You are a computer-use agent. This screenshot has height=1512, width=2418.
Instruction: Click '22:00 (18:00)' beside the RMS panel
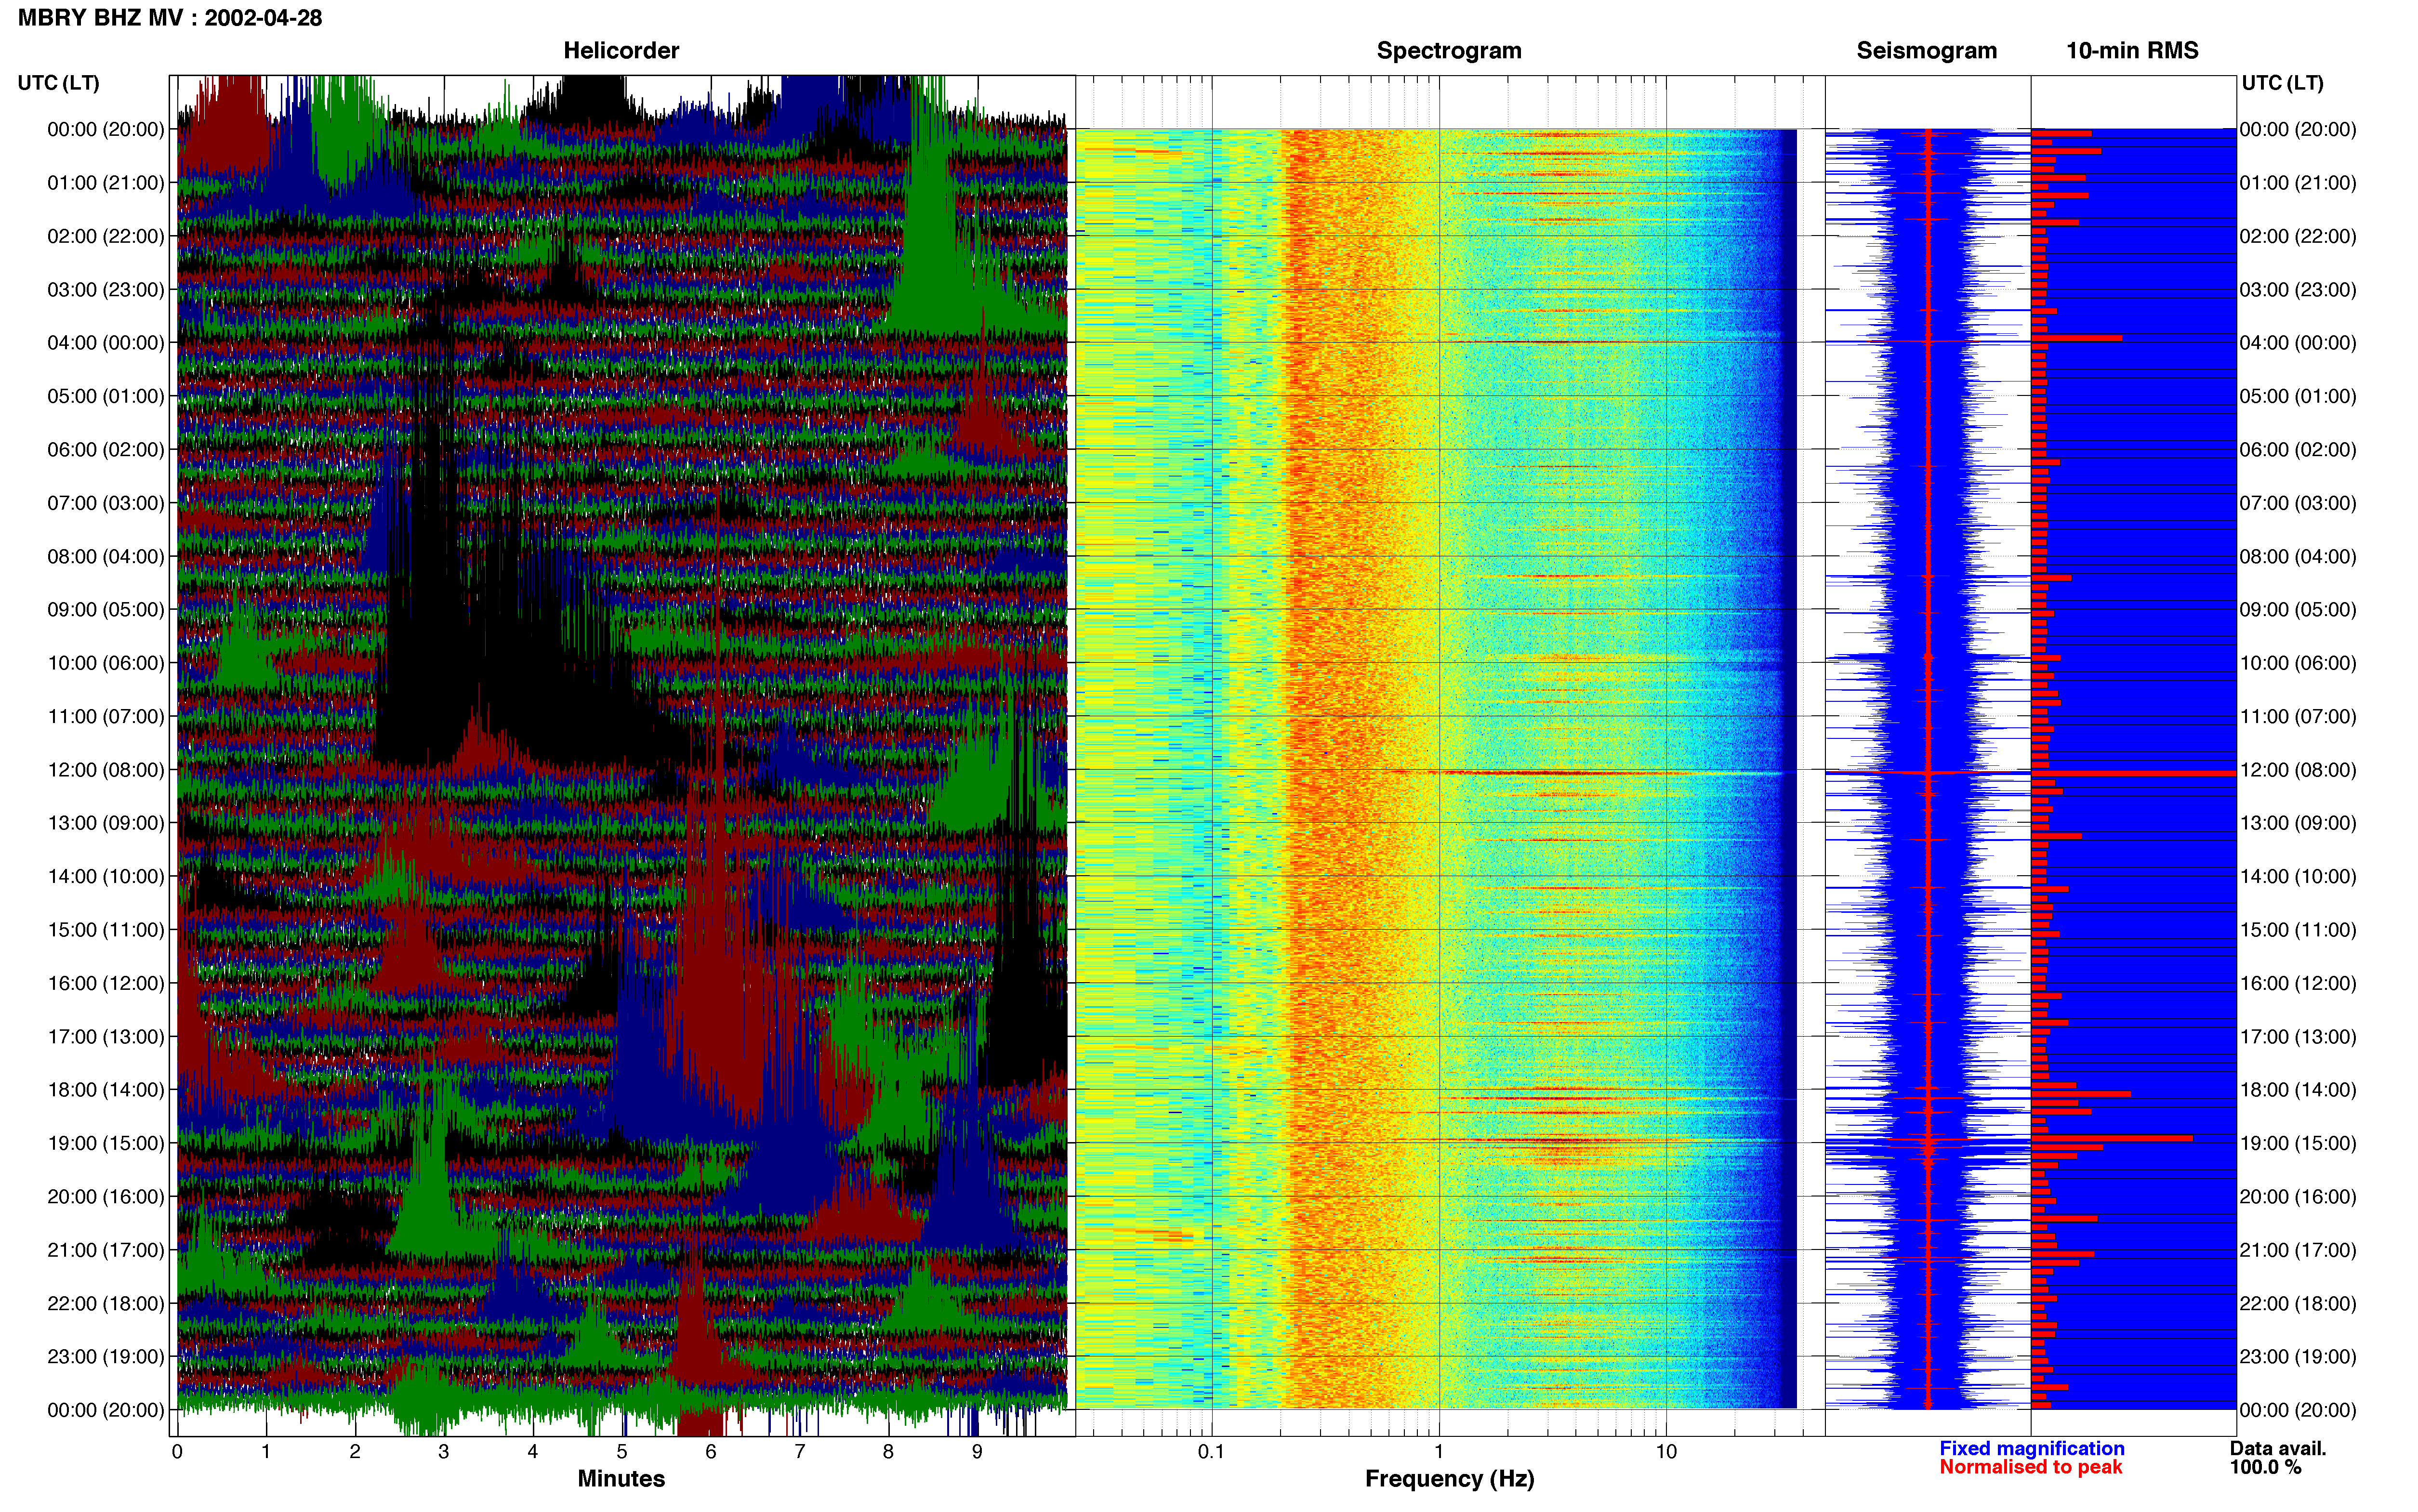2298,1304
